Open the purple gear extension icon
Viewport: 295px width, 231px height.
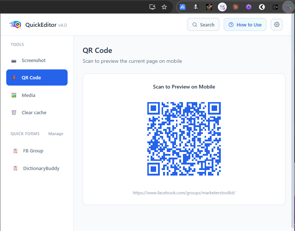[249, 7]
